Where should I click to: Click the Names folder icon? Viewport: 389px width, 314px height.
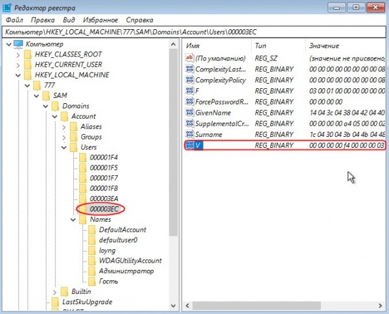point(82,219)
